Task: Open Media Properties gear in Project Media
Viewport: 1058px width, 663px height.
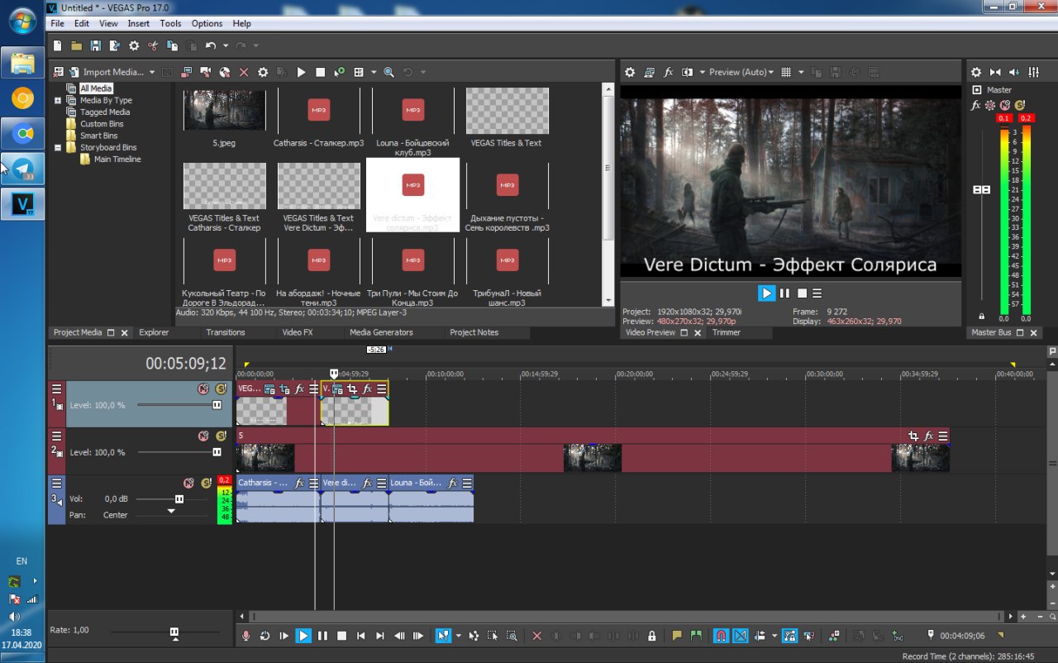Action: pyautogui.click(x=263, y=73)
